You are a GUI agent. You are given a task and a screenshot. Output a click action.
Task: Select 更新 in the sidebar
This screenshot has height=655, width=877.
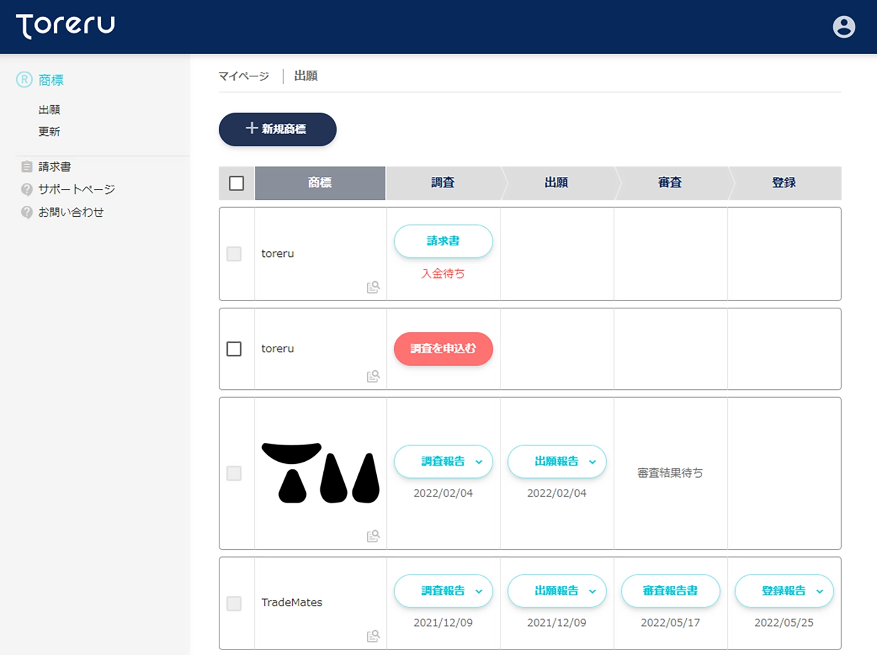49,131
